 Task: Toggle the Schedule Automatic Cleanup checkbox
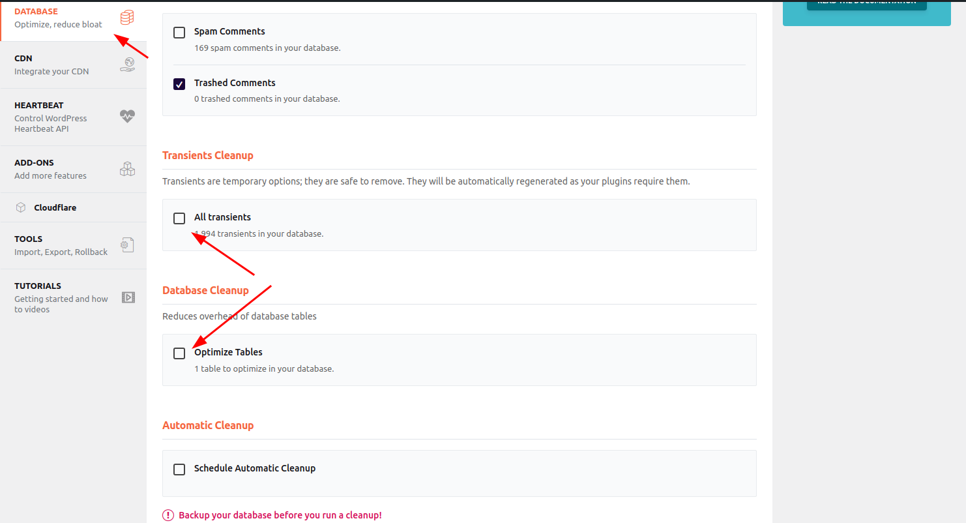[x=179, y=470]
